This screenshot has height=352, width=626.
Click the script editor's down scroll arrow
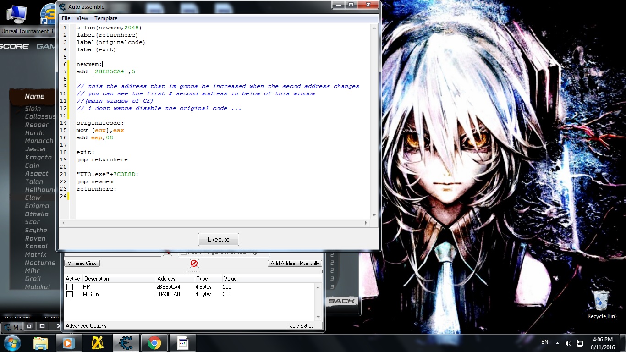(374, 215)
